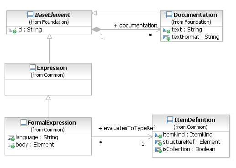Screen dimensions: 236x168
Task: Select the textFormat attribute property icon
Action: (167, 37)
